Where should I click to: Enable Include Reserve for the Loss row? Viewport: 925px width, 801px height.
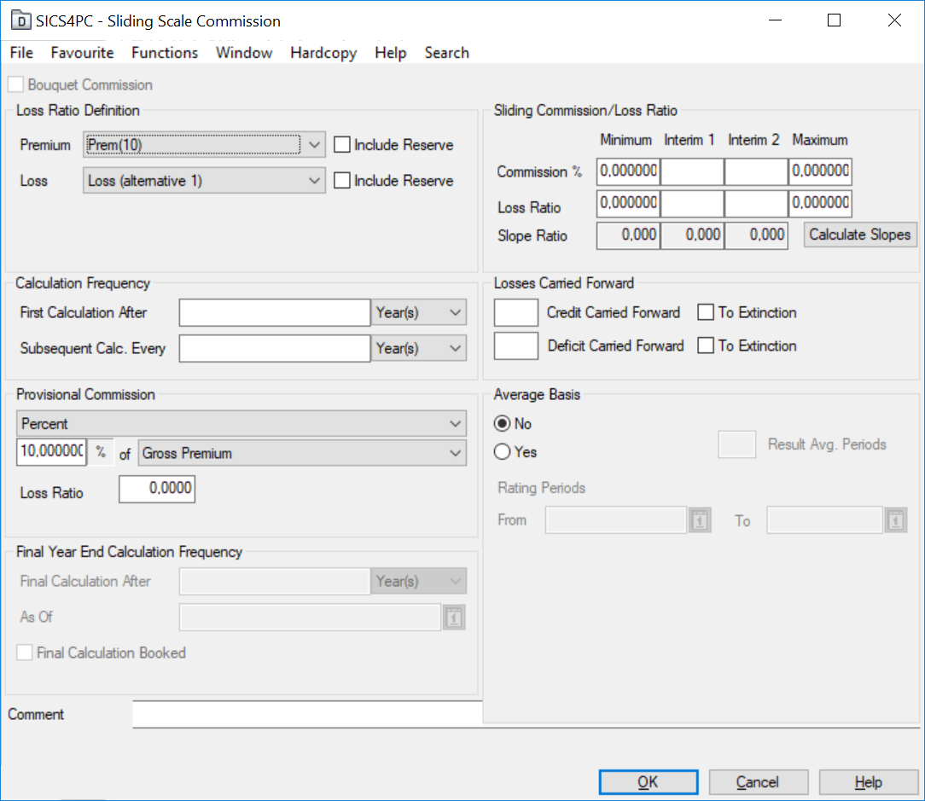coord(342,181)
